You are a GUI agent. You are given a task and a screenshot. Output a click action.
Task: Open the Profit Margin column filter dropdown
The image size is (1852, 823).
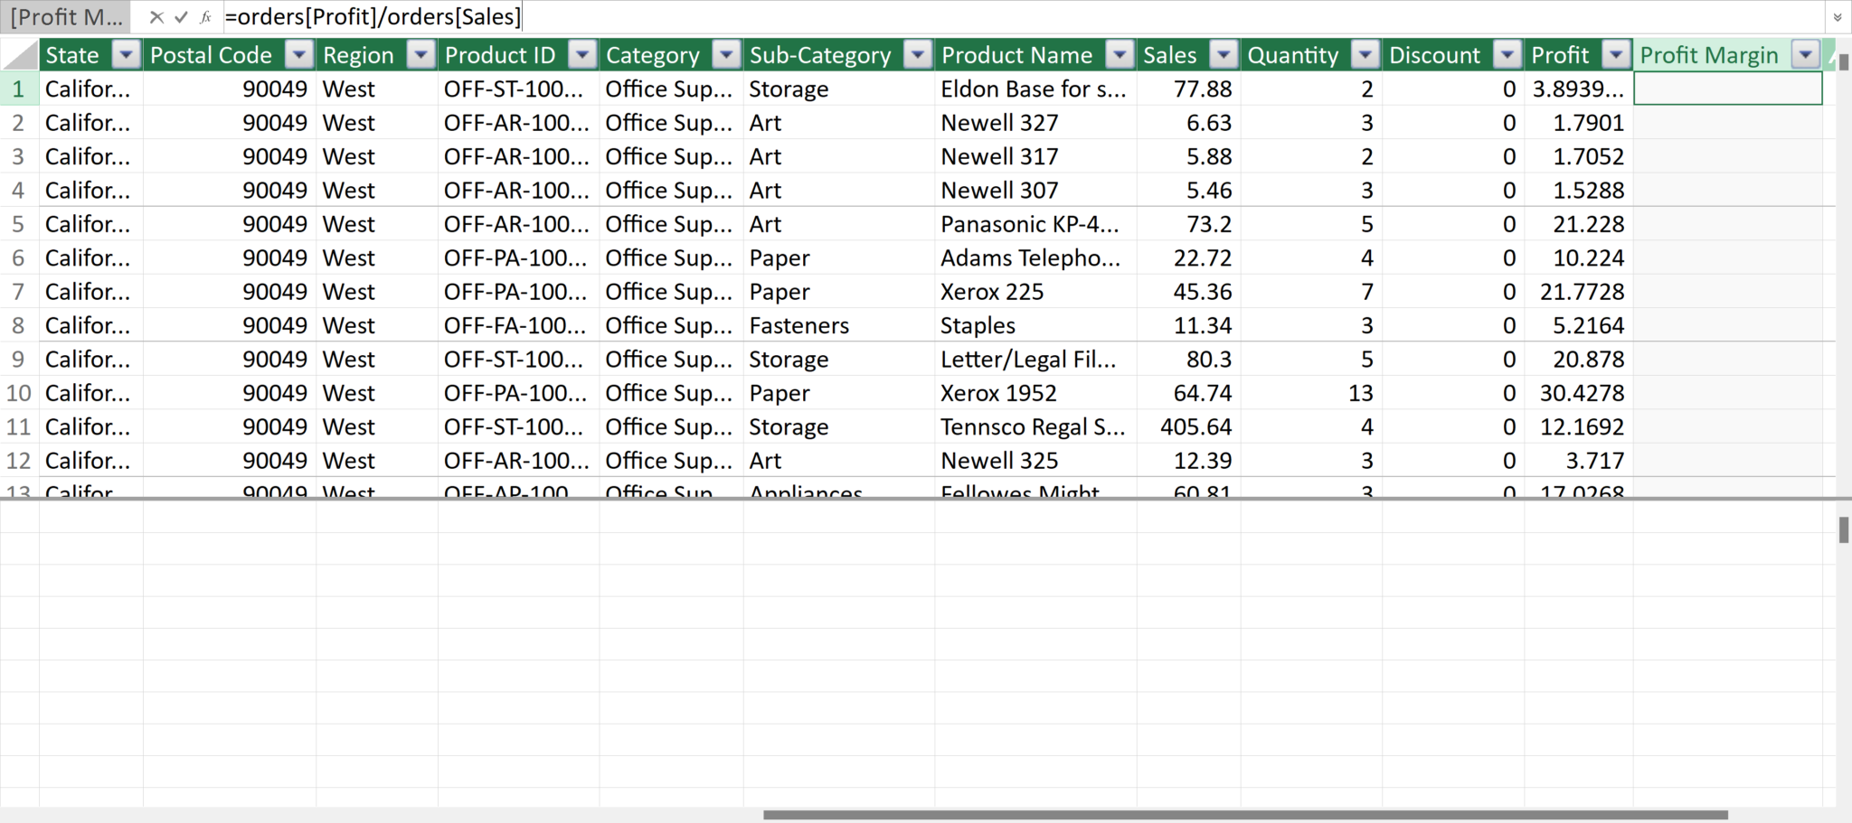1806,55
